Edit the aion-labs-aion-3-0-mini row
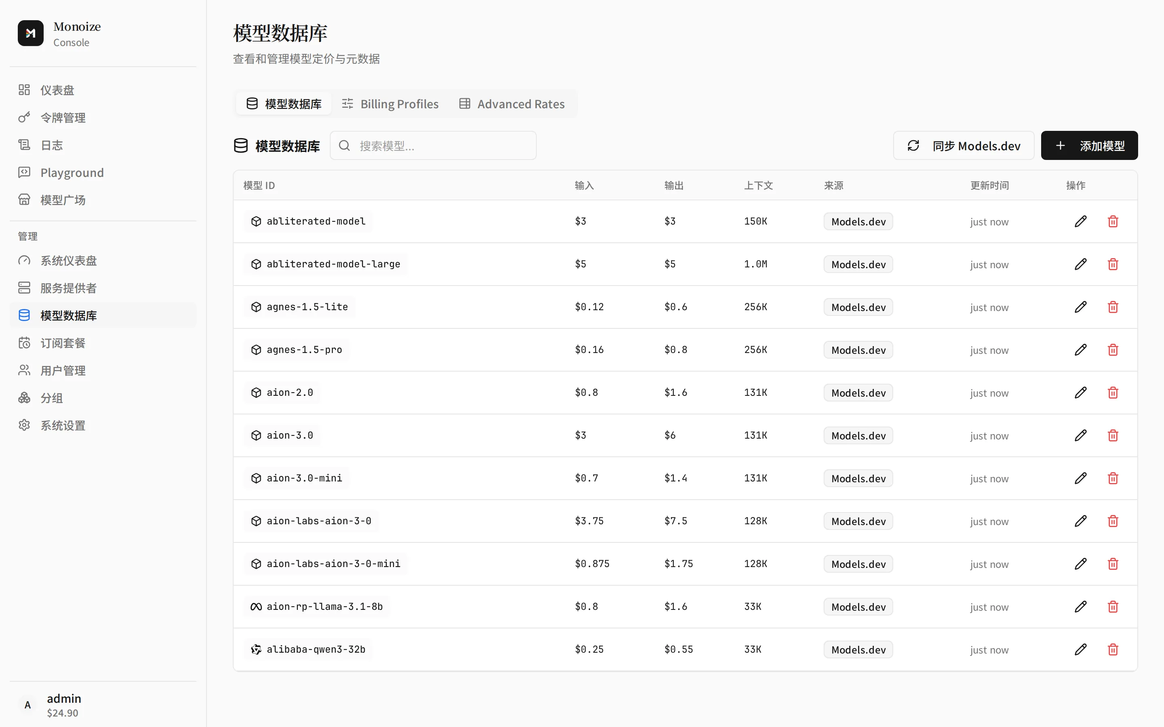This screenshot has height=727, width=1164. click(1080, 563)
